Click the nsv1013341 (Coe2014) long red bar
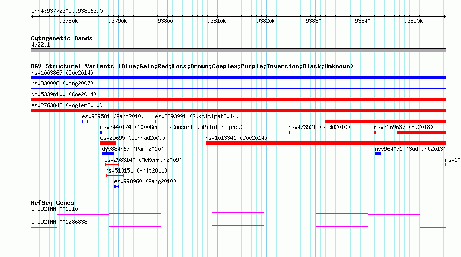Screen dimensions: 461x257 (326, 143)
